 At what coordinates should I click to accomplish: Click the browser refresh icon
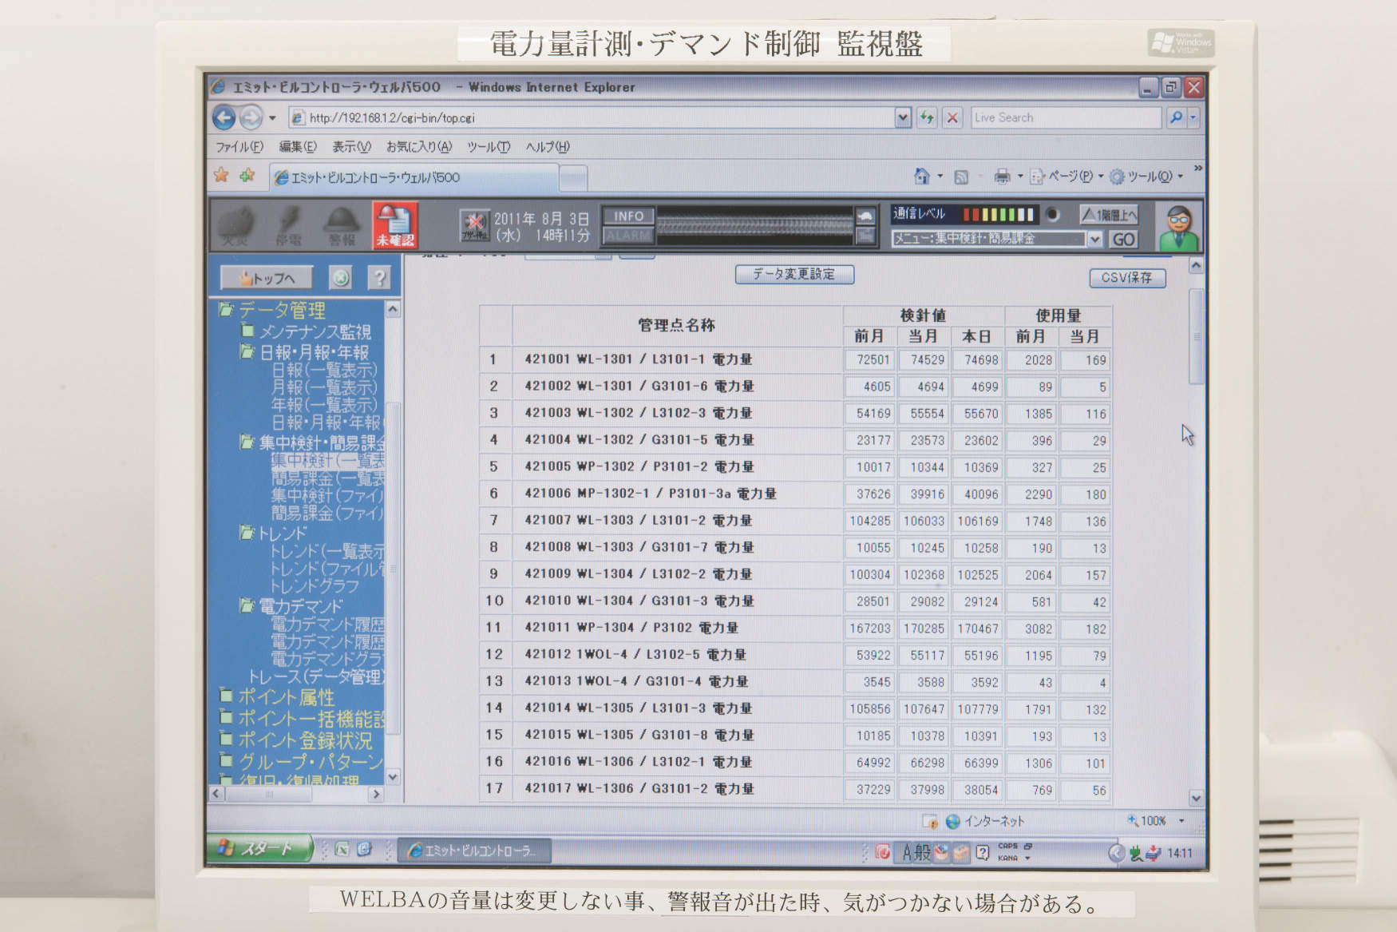point(927,117)
